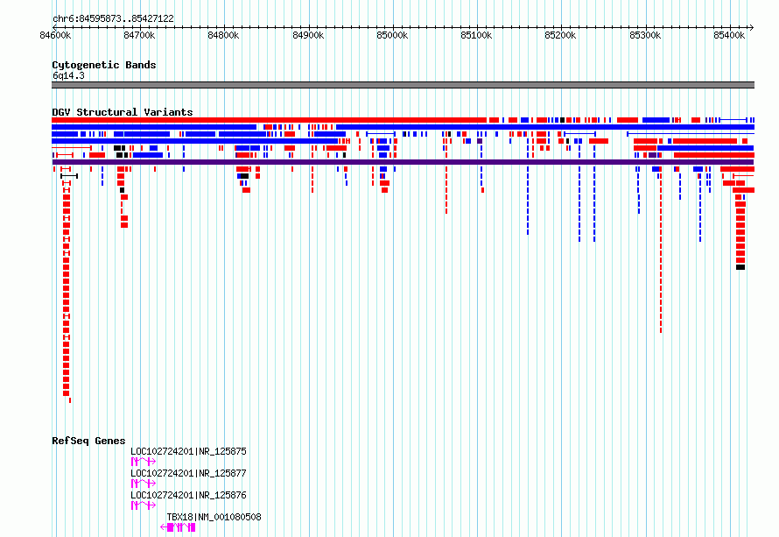
Task: Click the 84700k ruler label
Action: [x=139, y=35]
